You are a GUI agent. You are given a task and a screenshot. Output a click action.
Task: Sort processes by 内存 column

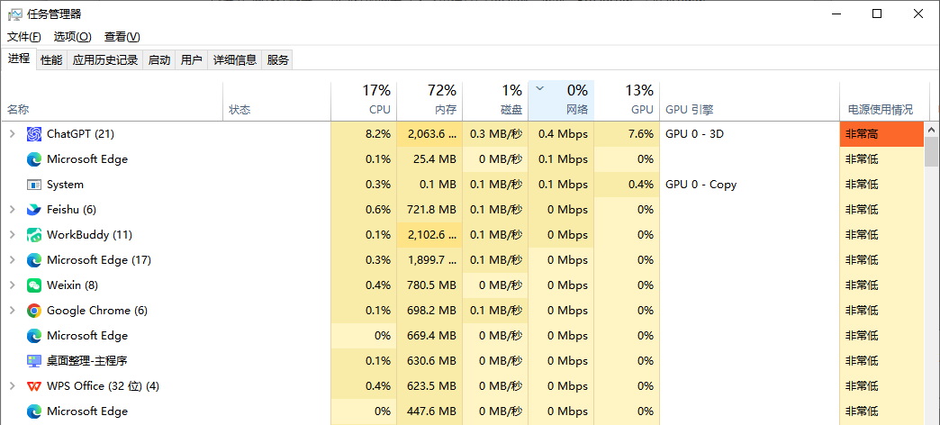[x=429, y=101]
